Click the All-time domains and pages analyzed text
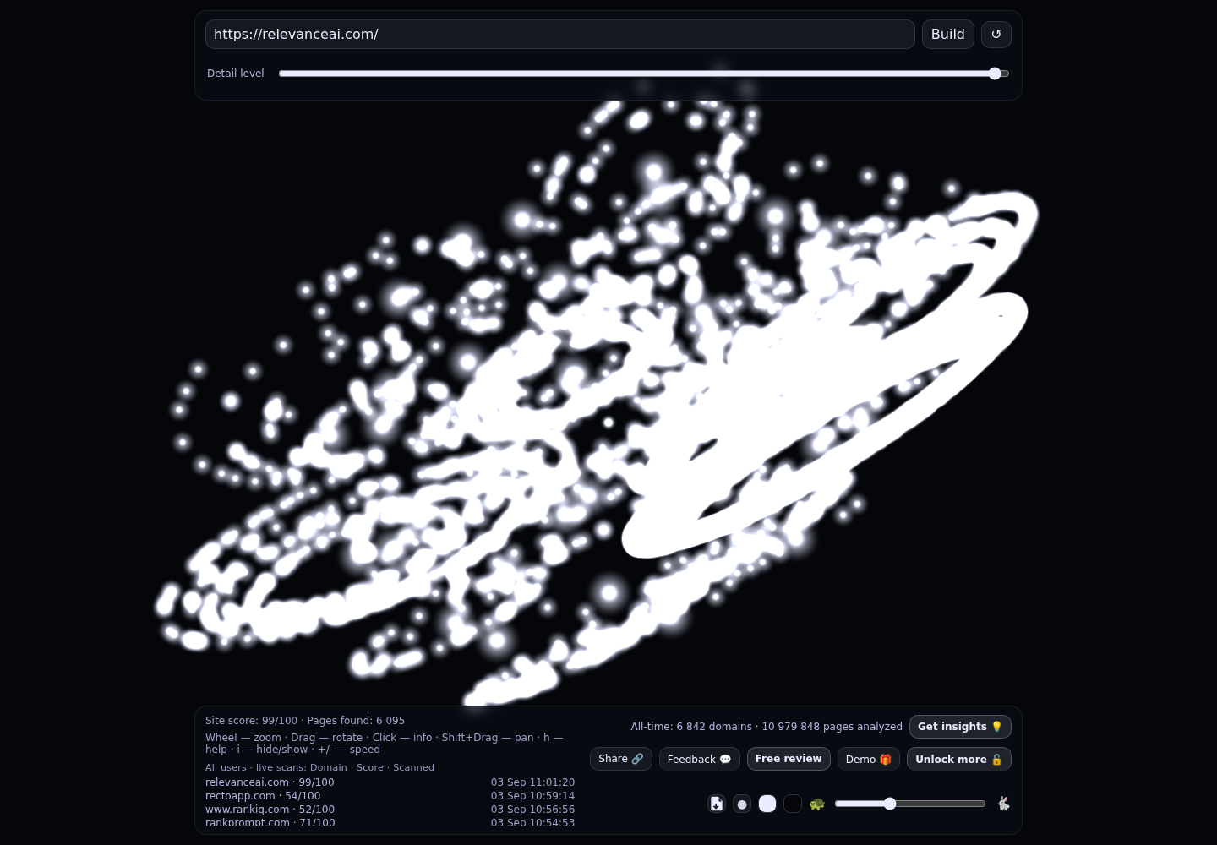Viewport: 1217px width, 845px height. pos(767,727)
